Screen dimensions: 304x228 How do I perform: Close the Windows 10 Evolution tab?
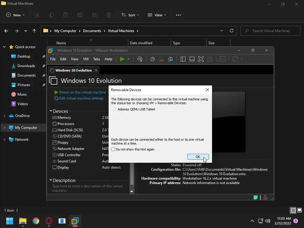(x=96, y=70)
